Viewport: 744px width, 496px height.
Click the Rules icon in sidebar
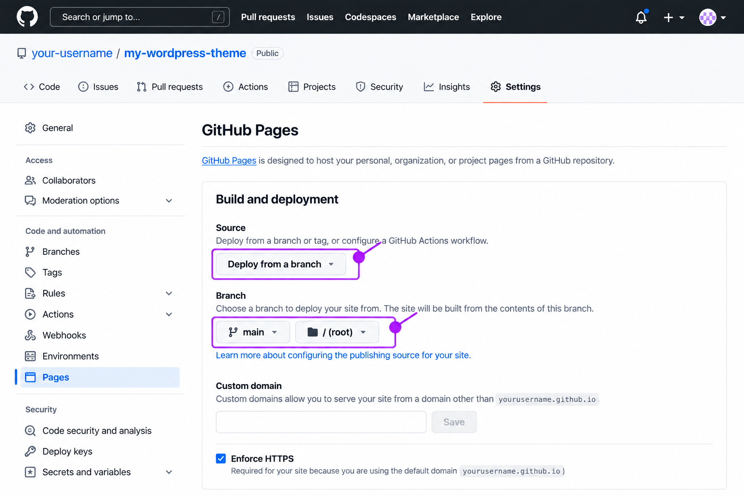[x=30, y=294]
